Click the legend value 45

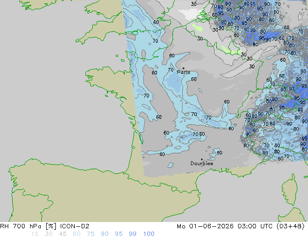point(63,234)
